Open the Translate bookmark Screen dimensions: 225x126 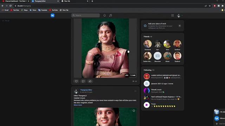[43, 10]
